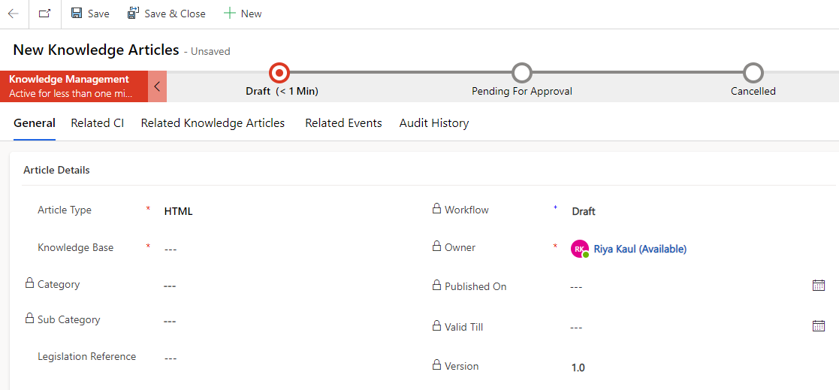
Task: Open the Valid Till calendar picker
Action: click(x=818, y=326)
